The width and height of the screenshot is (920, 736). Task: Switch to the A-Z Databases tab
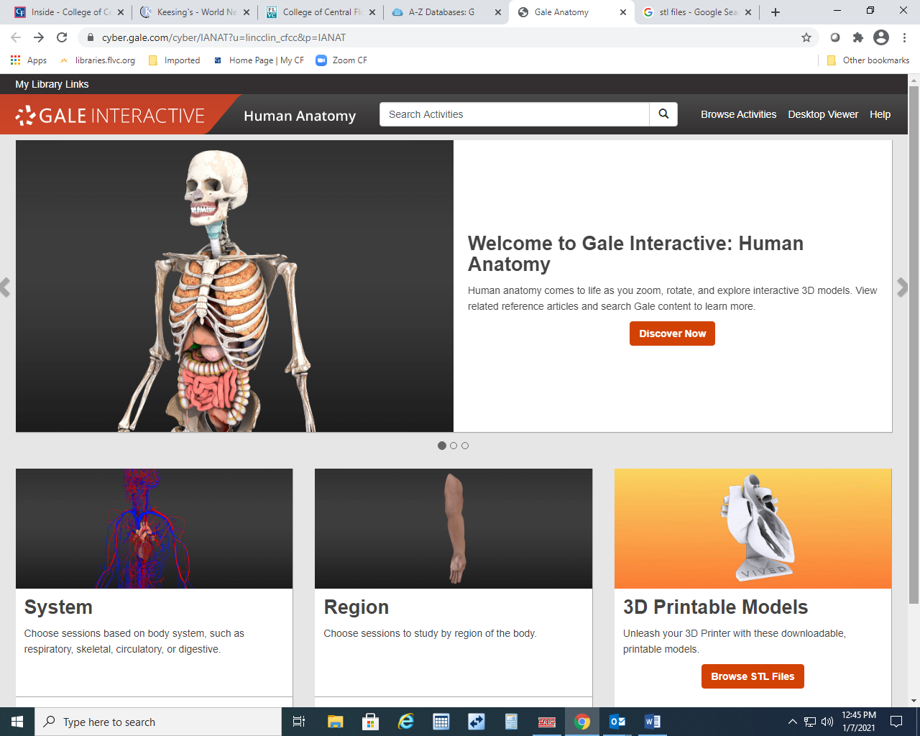pyautogui.click(x=441, y=12)
